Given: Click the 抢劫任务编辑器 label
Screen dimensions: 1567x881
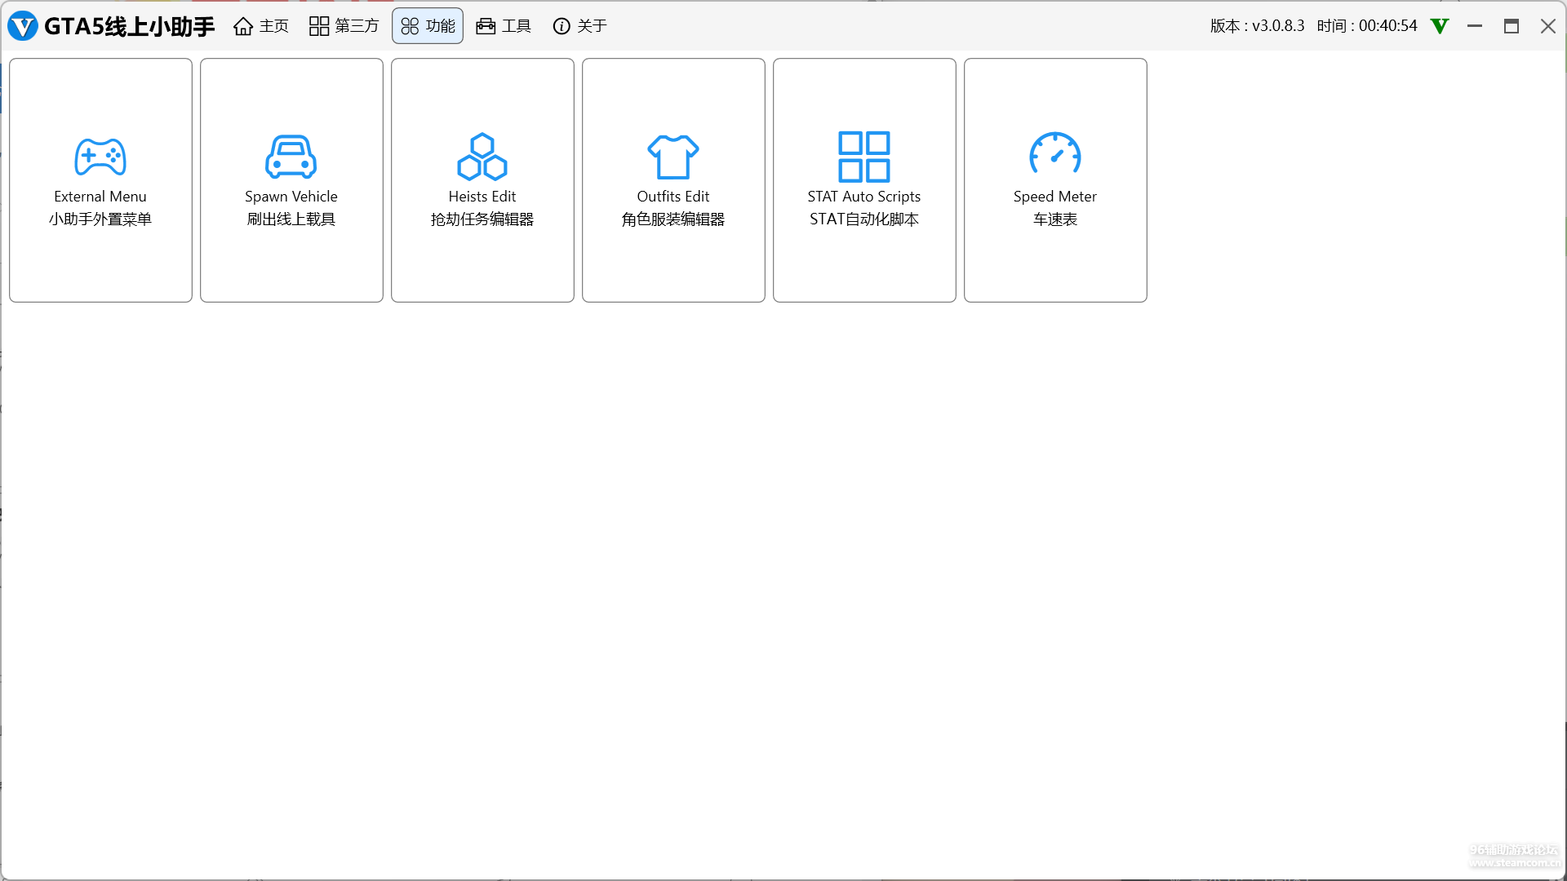Looking at the screenshot, I should [482, 219].
